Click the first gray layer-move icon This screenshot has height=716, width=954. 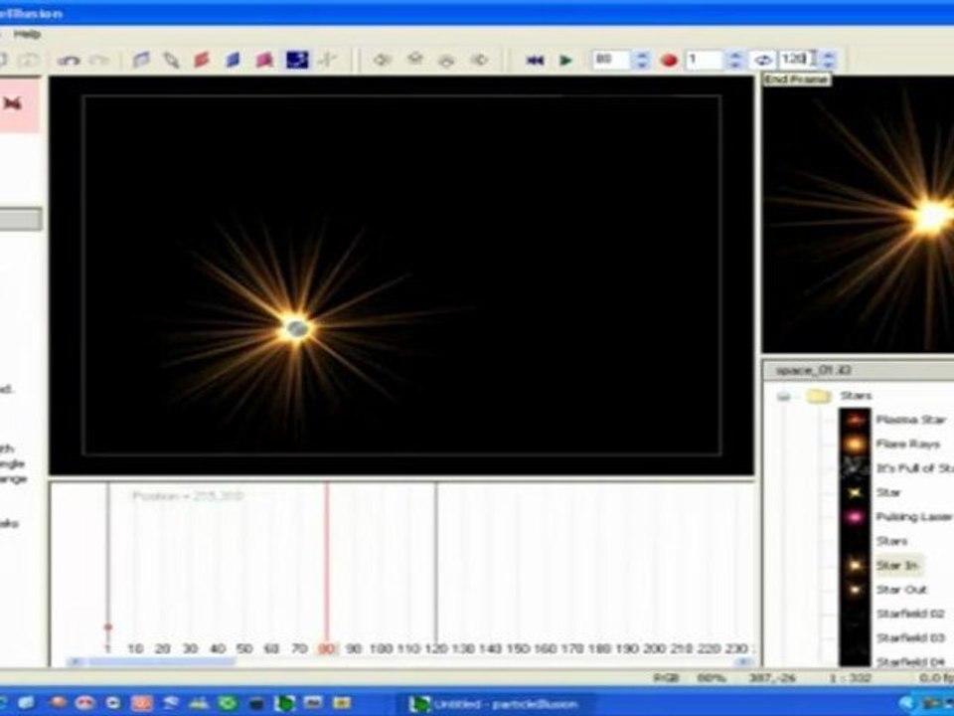tap(382, 60)
